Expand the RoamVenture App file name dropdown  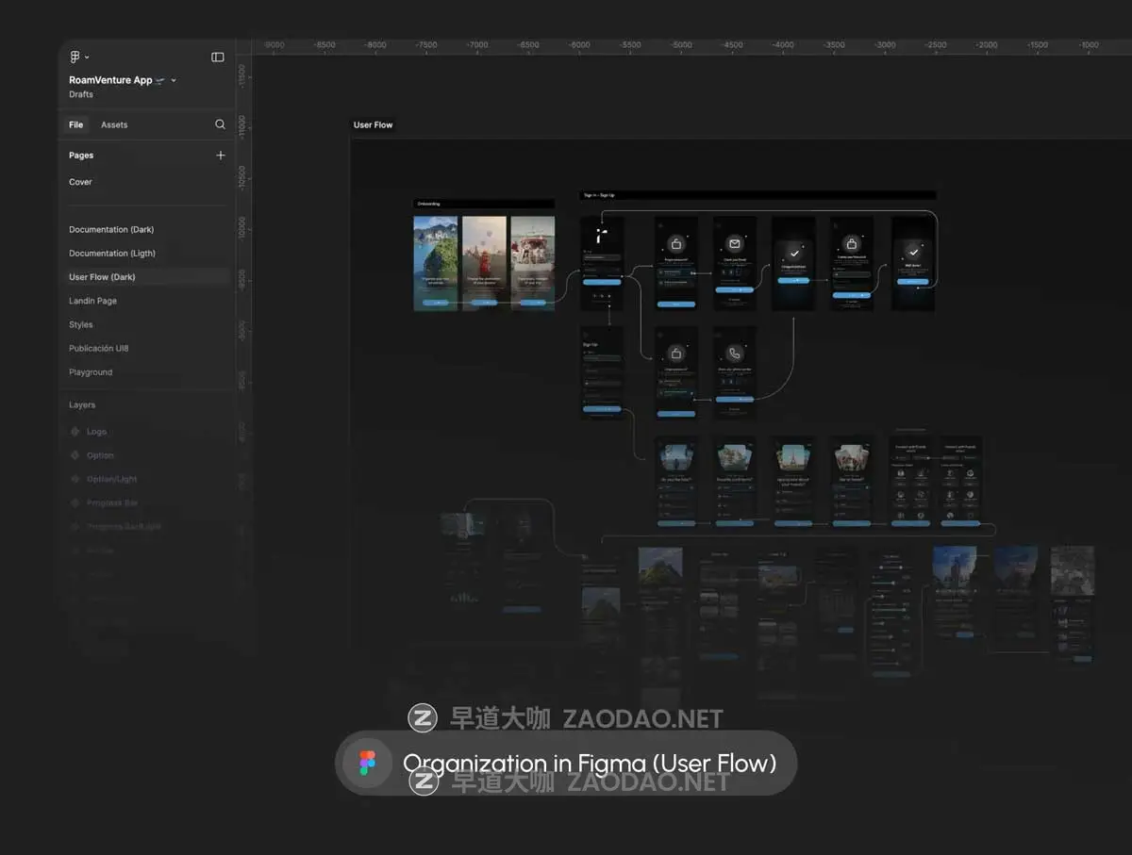click(x=174, y=81)
